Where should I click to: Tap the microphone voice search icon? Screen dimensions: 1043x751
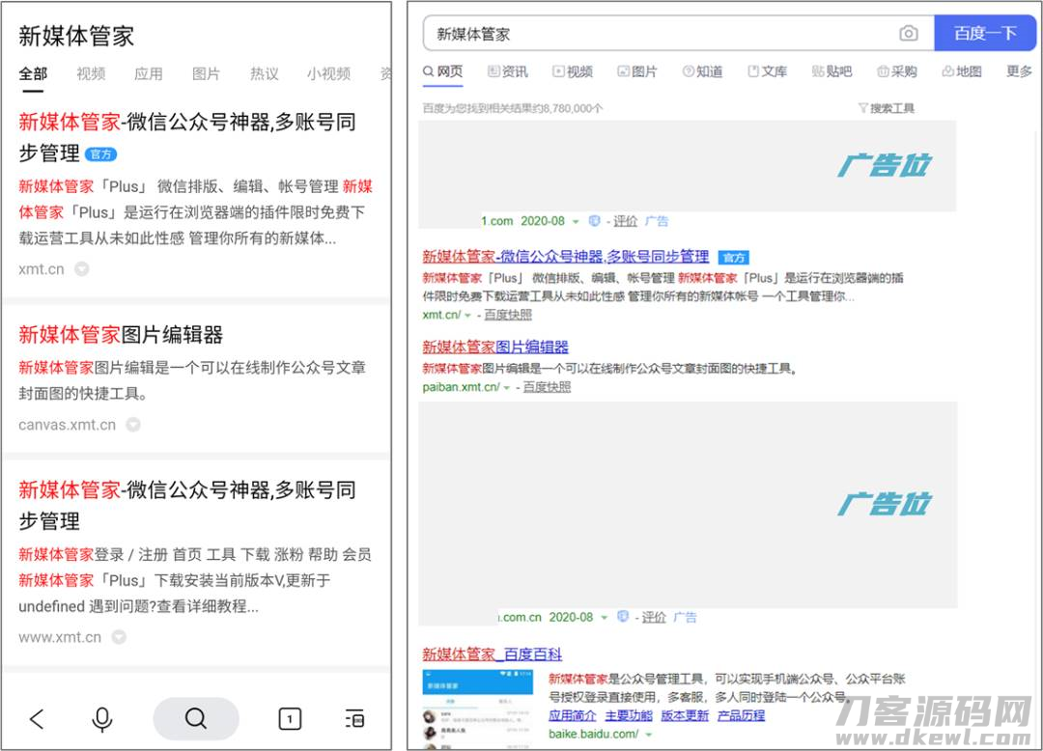coord(101,719)
